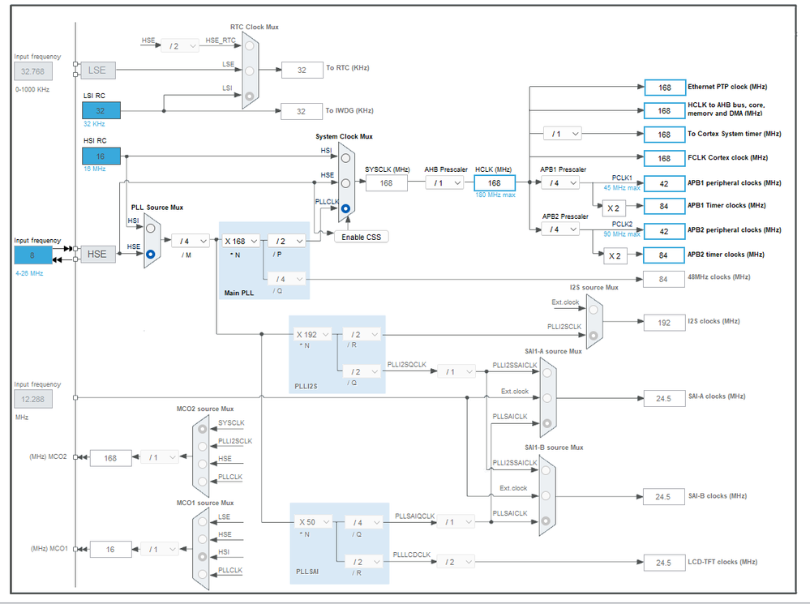Click the HSE oscillator block

(98, 255)
